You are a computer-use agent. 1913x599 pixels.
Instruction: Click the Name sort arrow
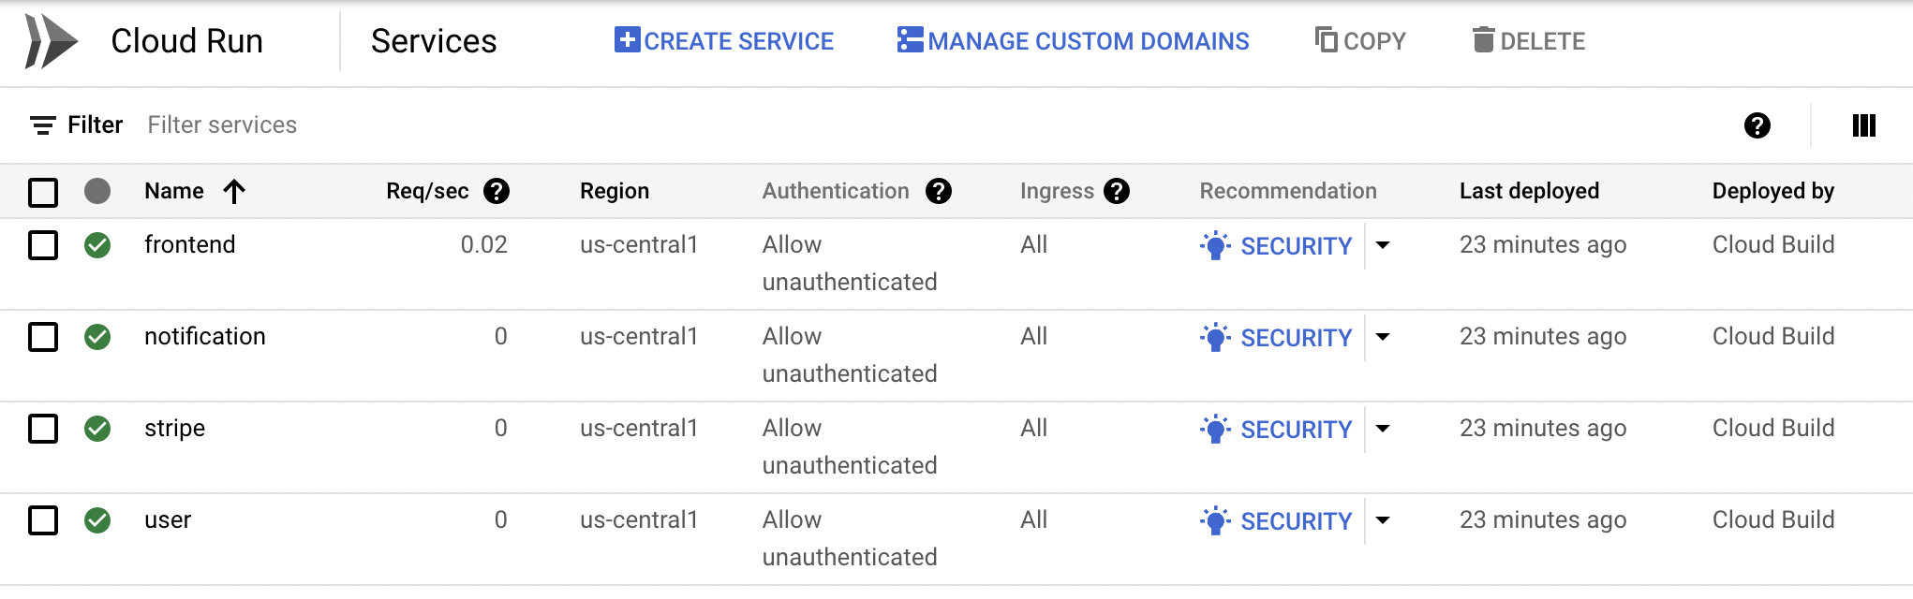[234, 191]
